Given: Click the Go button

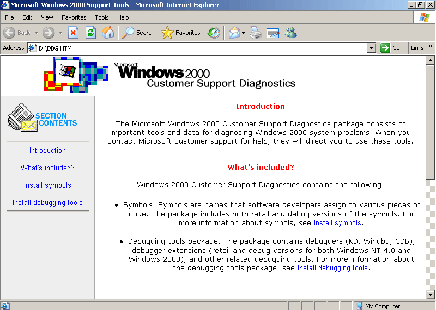Looking at the screenshot, I should tap(390, 48).
